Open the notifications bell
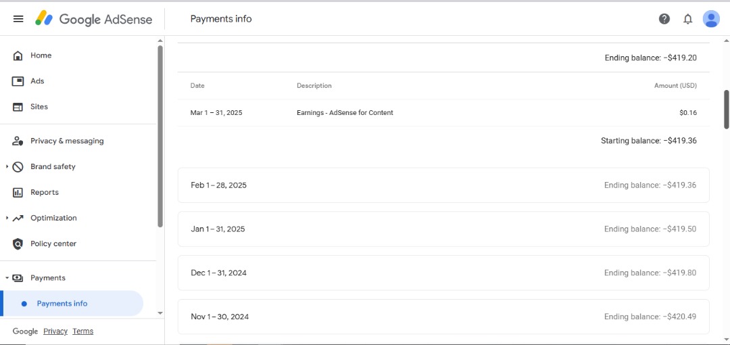Image resolution: width=730 pixels, height=345 pixels. 688,19
